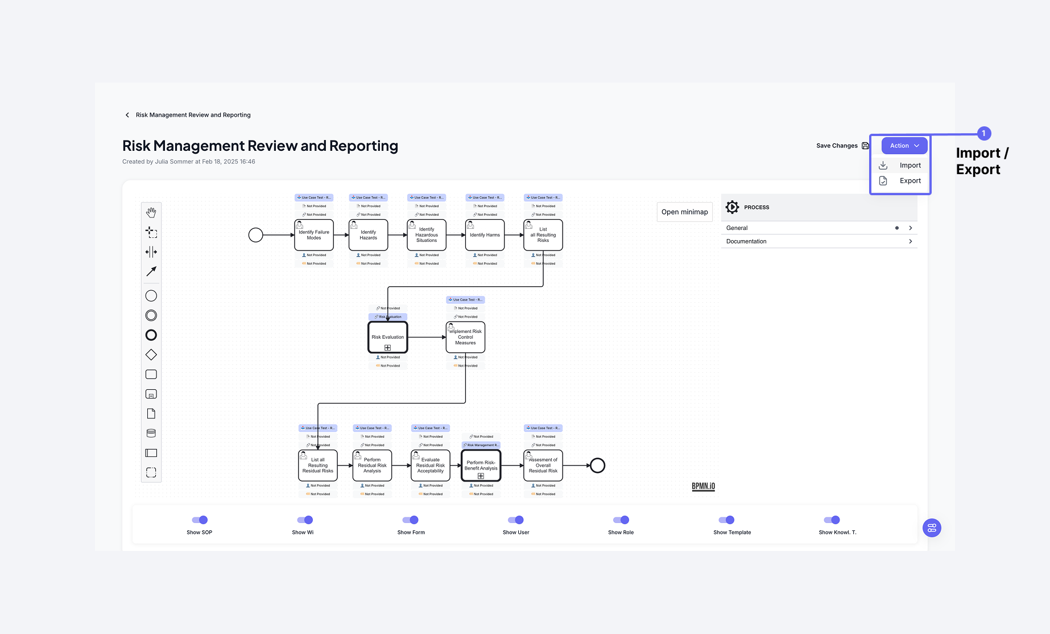This screenshot has width=1050, height=634.
Task: Click the Open minimap button
Action: coord(684,212)
